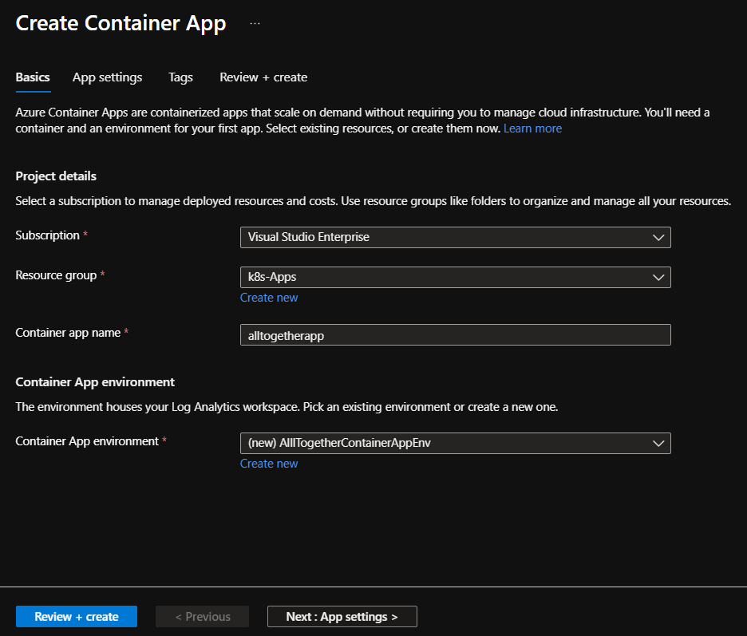Image resolution: width=747 pixels, height=636 pixels.
Task: Open the App settings tab
Action: point(107,77)
